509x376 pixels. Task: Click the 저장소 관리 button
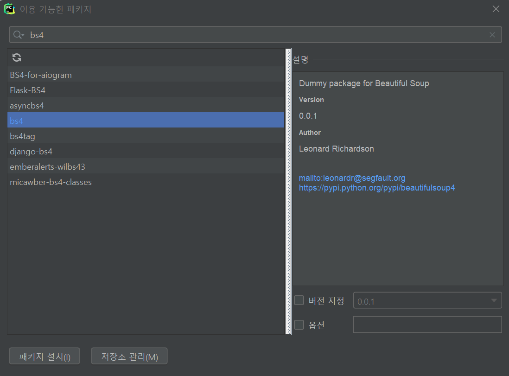point(129,356)
